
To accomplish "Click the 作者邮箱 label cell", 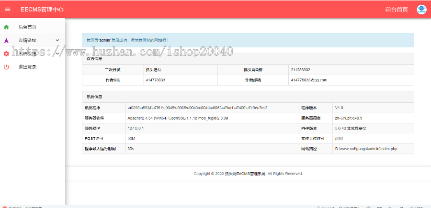I will [254, 80].
